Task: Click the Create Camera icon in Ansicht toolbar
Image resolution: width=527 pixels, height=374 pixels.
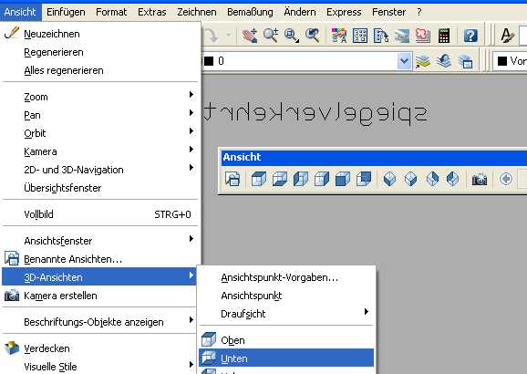Action: point(480,179)
